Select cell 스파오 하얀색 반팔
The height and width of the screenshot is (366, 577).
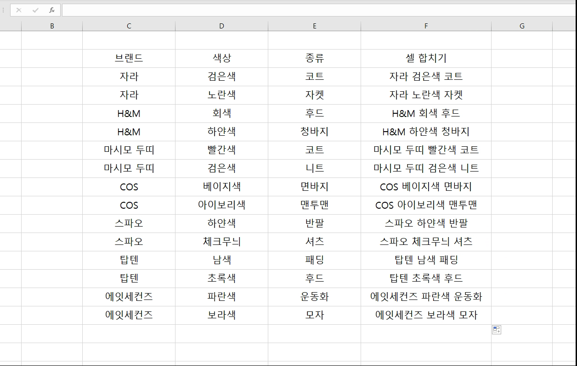click(426, 223)
